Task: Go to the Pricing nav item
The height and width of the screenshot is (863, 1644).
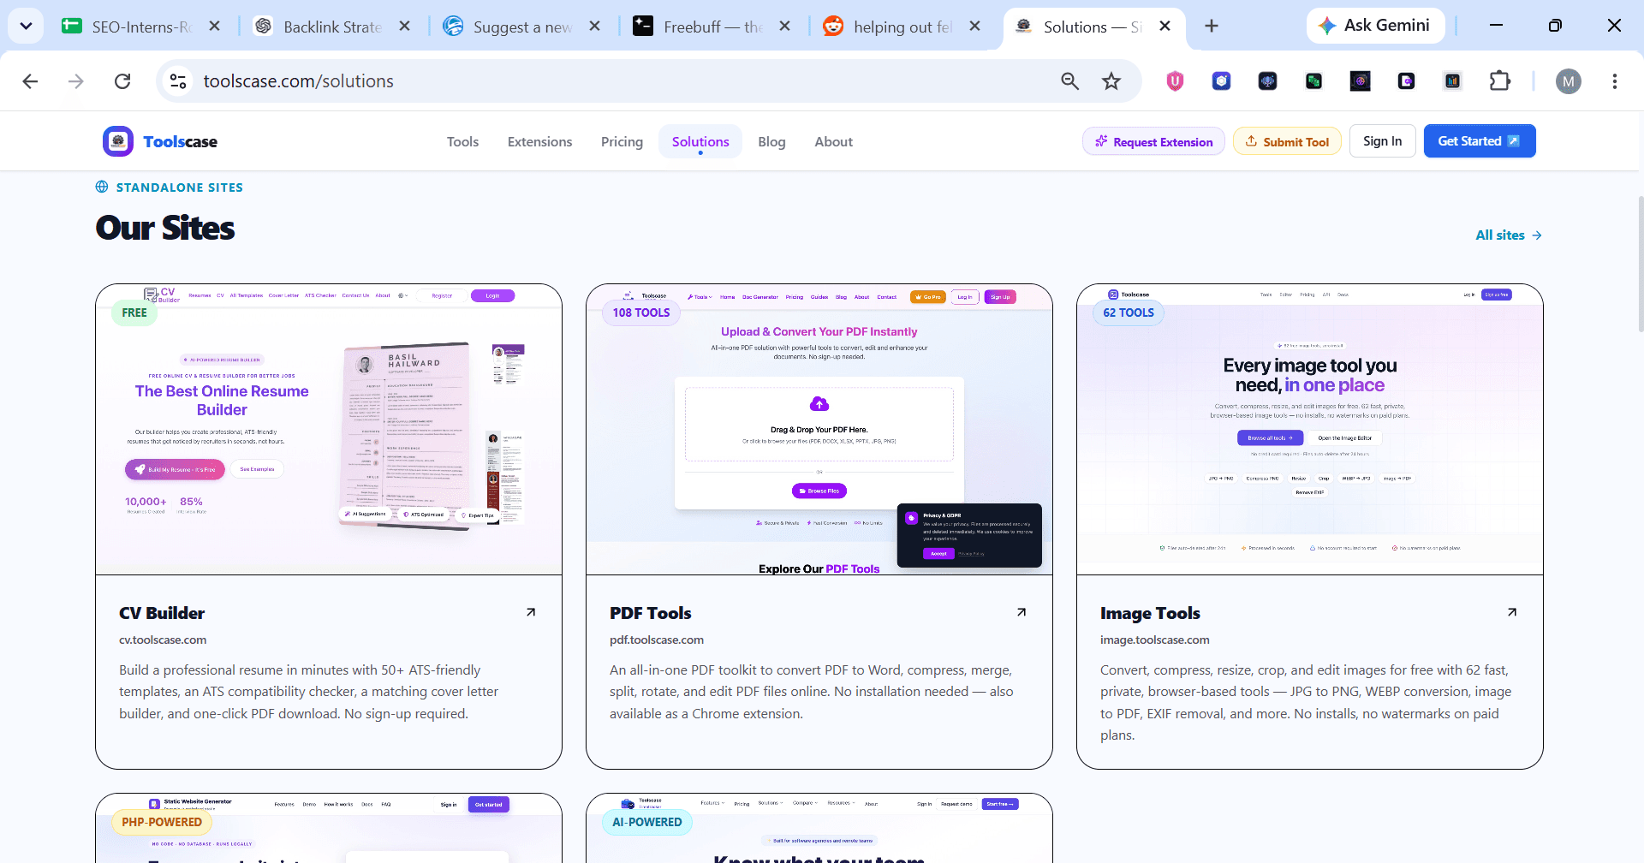Action: pyautogui.click(x=622, y=142)
